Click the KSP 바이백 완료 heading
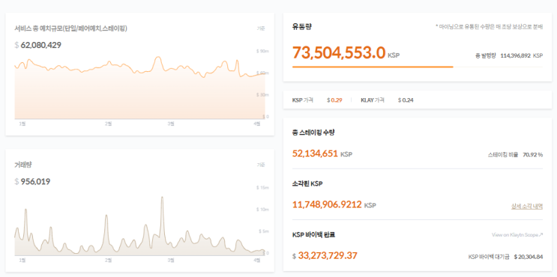The height and width of the screenshot is (277, 557). (313, 235)
